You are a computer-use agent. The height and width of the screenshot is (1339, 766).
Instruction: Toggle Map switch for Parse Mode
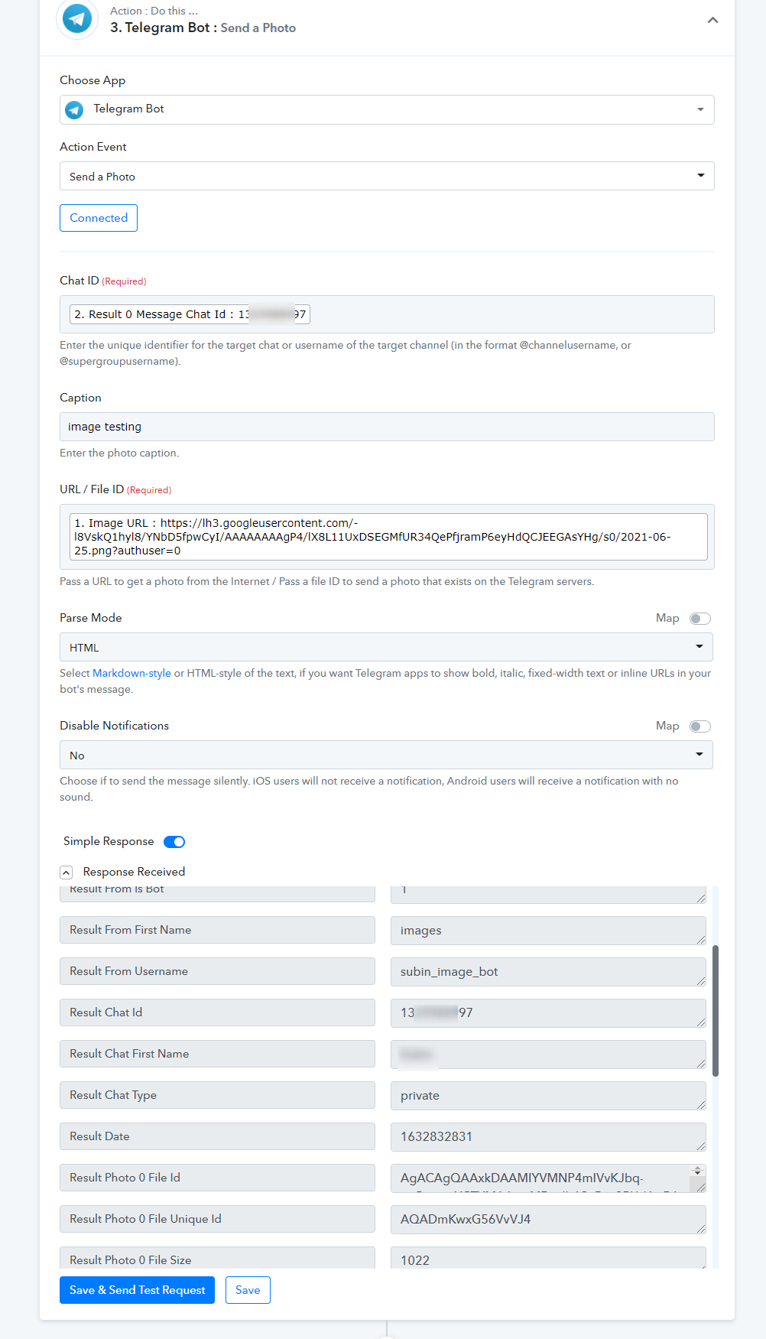(x=699, y=619)
